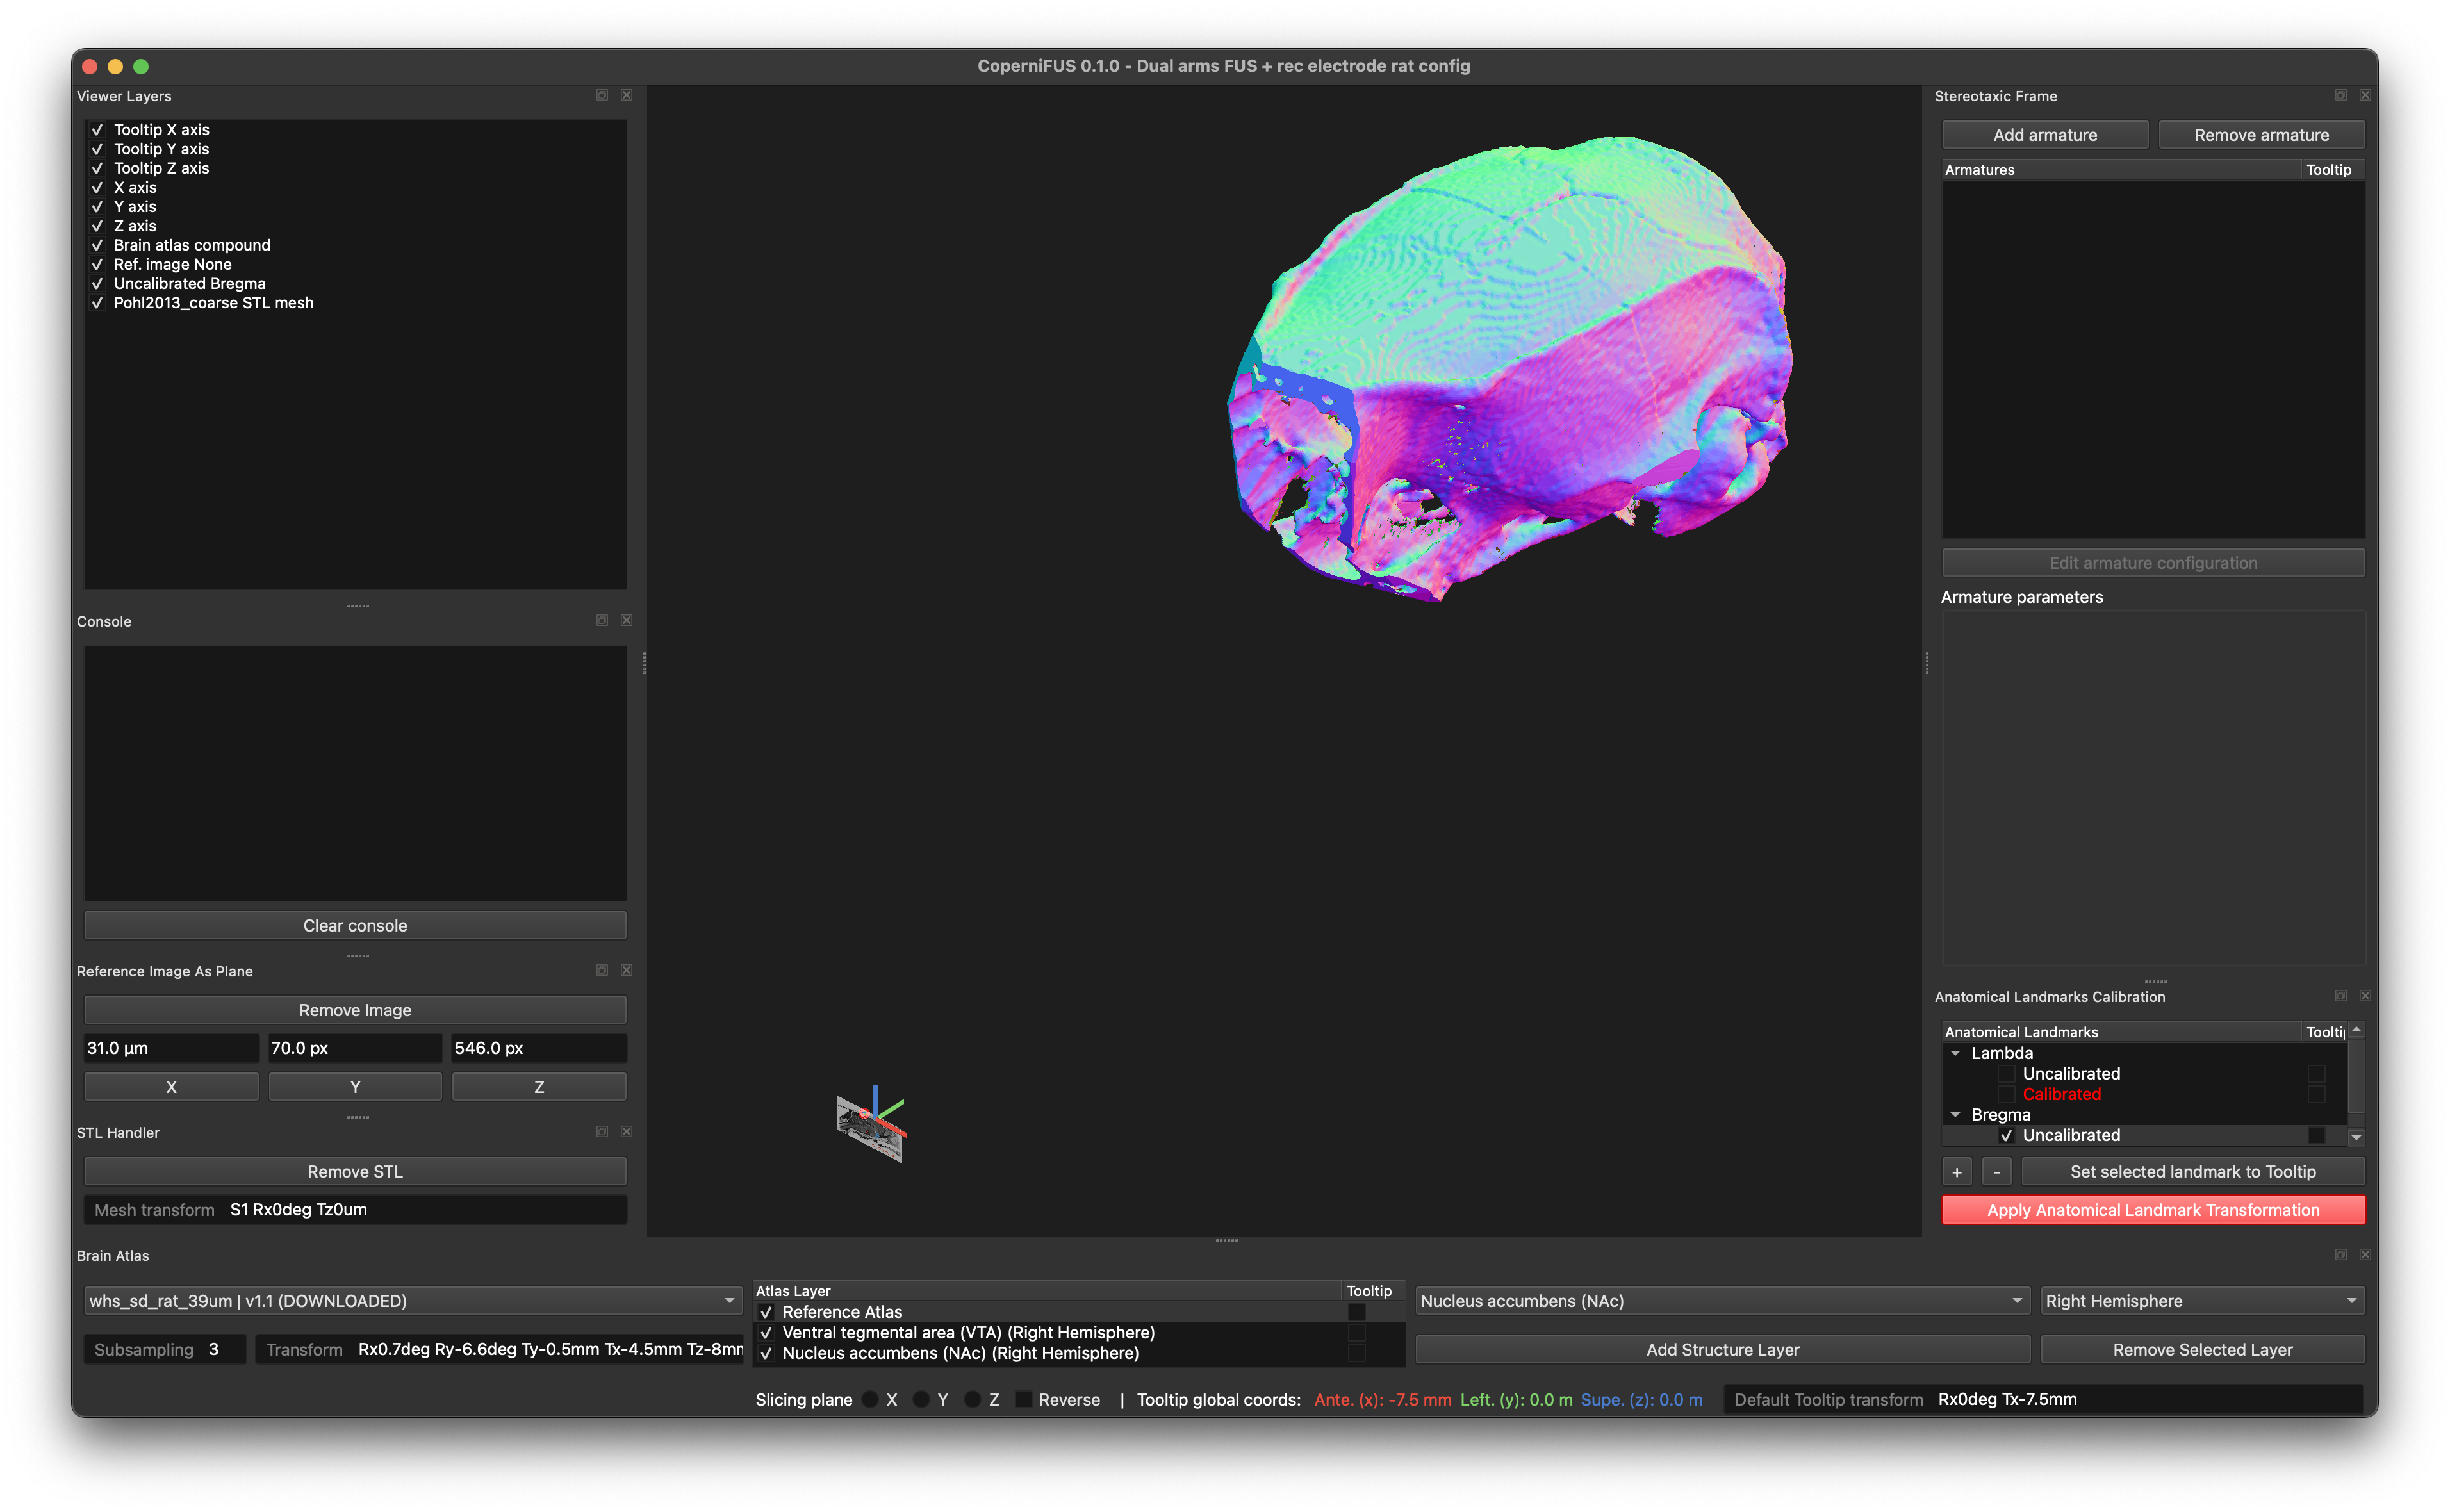The width and height of the screenshot is (2450, 1512).
Task: Close the Anatomical Landmarks Calibration panel
Action: [2365, 996]
